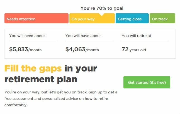Click the You will have about label

tap(83, 36)
